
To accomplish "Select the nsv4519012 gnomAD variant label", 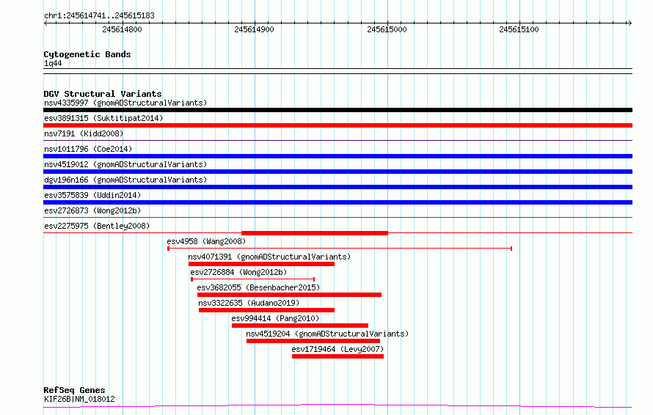I will click(125, 164).
